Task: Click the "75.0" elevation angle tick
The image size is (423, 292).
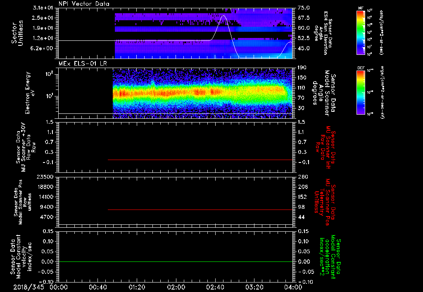Action: pyautogui.click(x=304, y=8)
